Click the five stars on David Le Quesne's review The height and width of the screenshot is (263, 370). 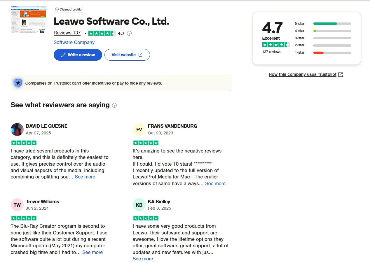[x=24, y=143]
